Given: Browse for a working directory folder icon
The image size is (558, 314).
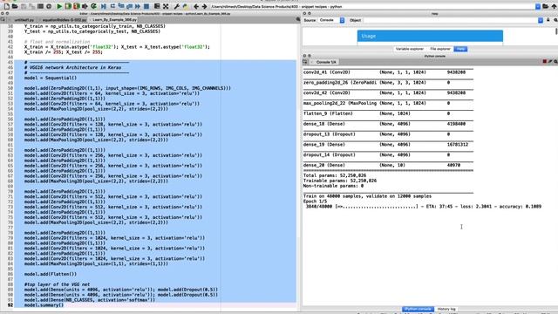Looking at the screenshot, I should (546, 6).
